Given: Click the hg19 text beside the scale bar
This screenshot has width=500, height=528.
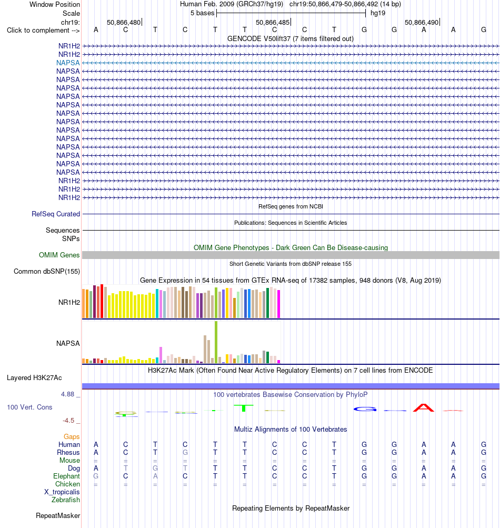Looking at the screenshot, I should point(378,14).
